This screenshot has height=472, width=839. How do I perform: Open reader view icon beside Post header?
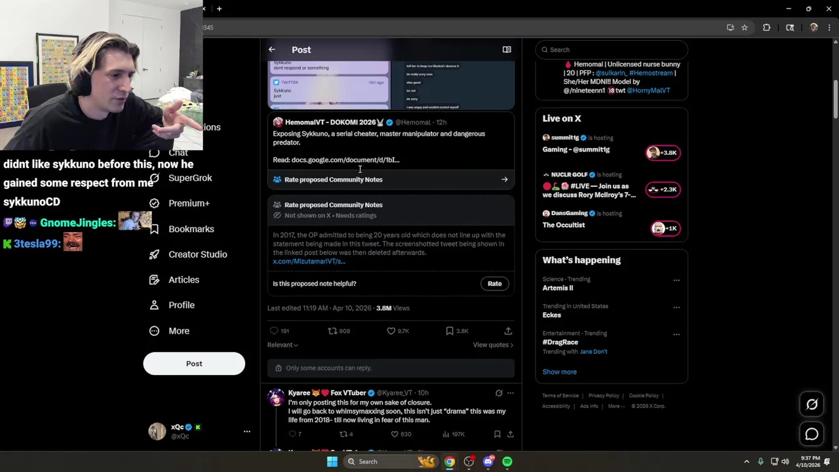coord(507,50)
